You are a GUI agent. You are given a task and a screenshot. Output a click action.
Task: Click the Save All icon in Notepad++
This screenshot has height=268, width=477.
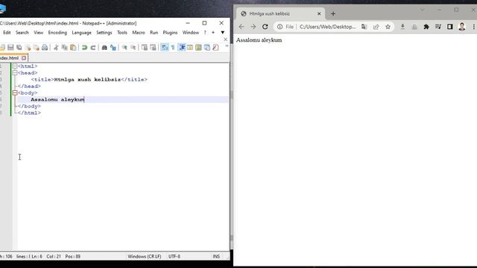click(19, 48)
